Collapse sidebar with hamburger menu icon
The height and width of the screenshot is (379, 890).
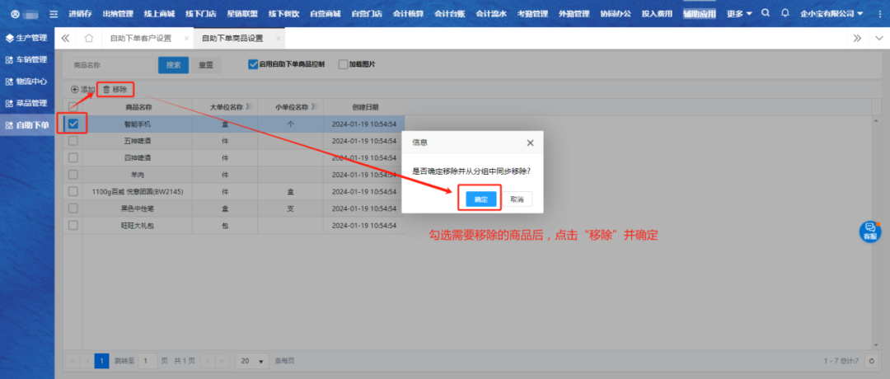pyautogui.click(x=54, y=14)
